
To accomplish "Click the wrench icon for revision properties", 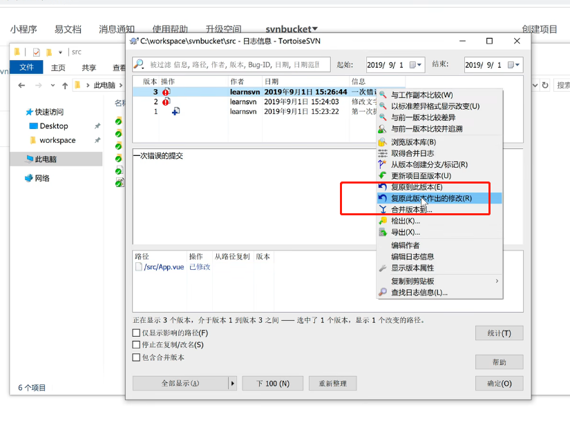I will 383,268.
